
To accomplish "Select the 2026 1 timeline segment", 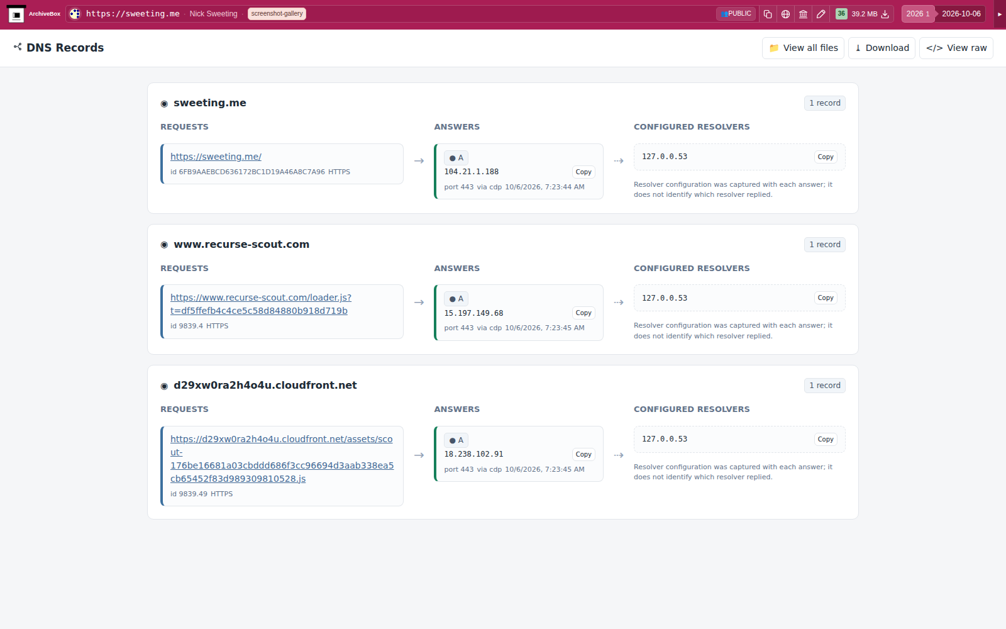I will [x=917, y=14].
